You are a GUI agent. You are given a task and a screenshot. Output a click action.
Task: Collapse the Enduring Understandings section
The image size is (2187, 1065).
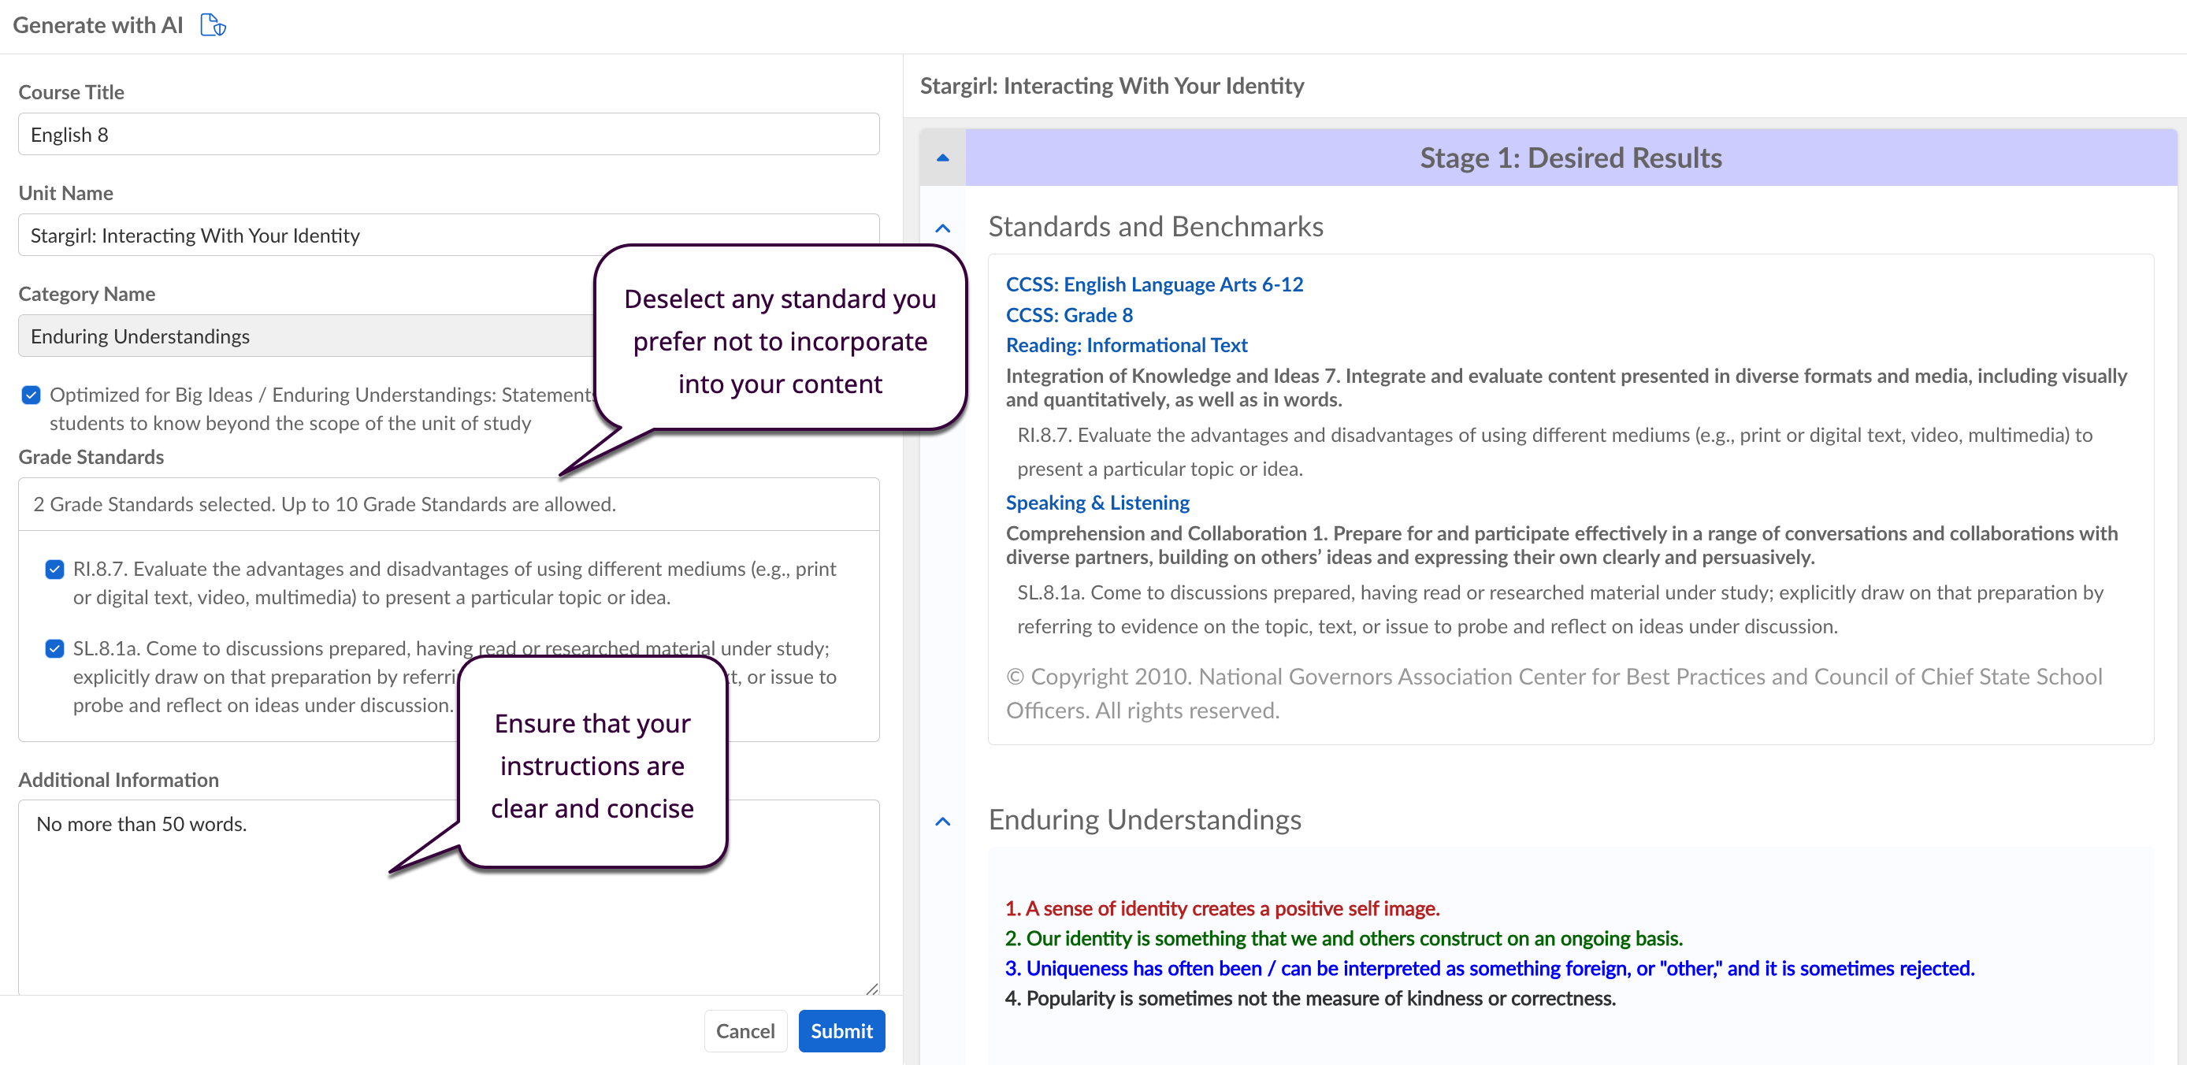942,821
